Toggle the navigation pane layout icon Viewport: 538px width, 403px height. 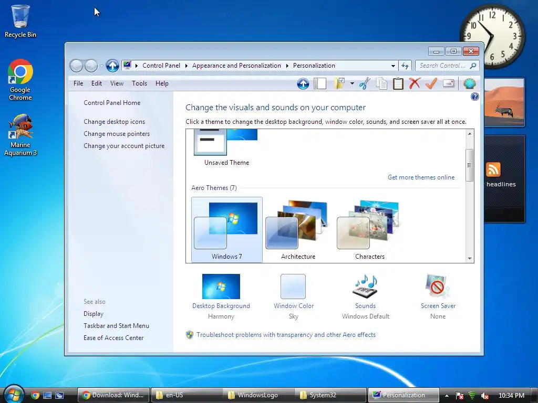tap(320, 83)
